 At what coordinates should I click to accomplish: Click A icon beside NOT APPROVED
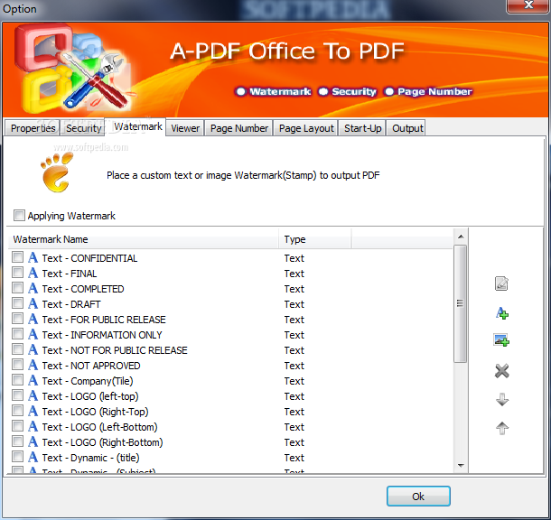point(33,365)
